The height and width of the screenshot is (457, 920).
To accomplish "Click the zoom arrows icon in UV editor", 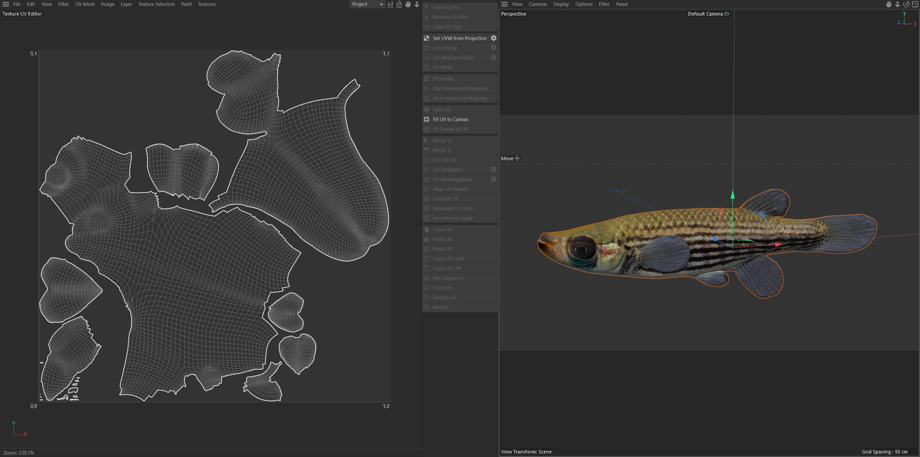I will click(416, 4).
